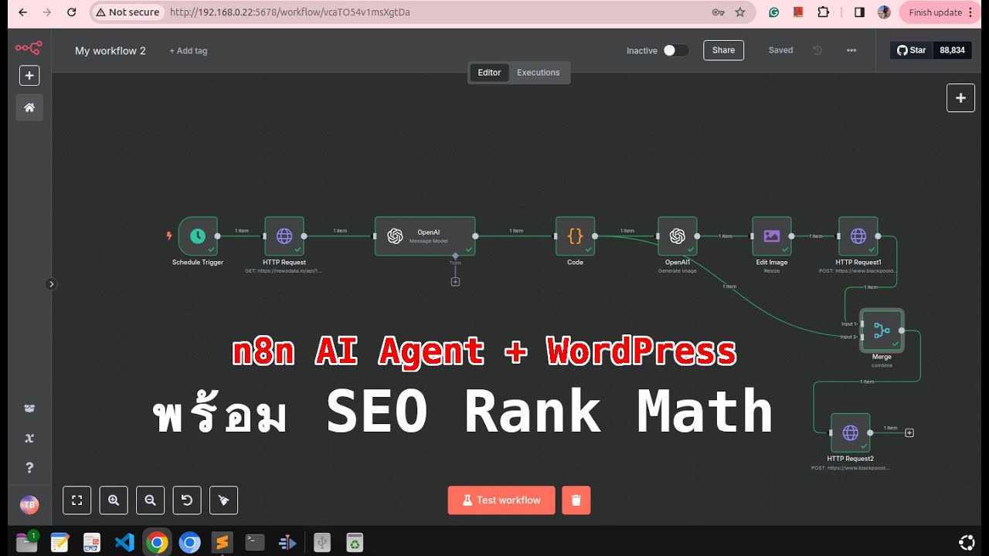This screenshot has width=989, height=556.
Task: Zoom in on the canvas
Action: [x=114, y=500]
